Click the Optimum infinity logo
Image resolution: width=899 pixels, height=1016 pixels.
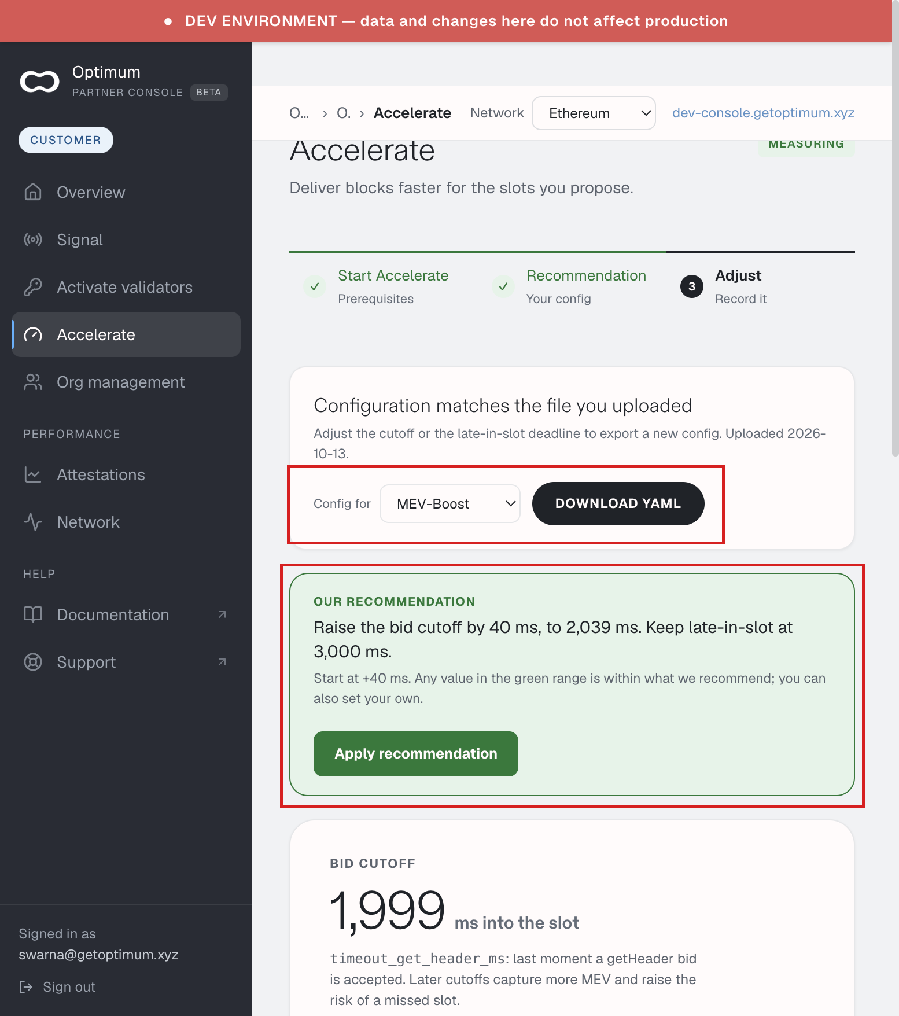(x=39, y=82)
